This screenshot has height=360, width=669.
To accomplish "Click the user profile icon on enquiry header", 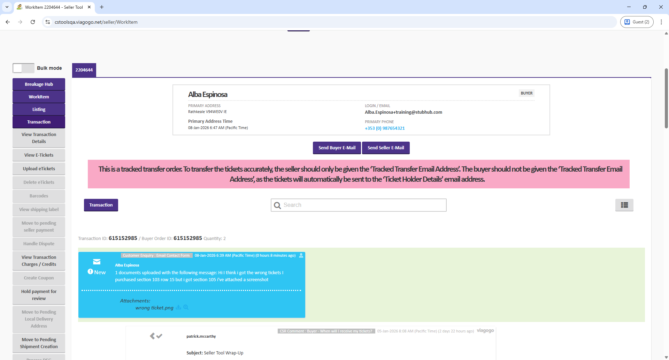I will [x=301, y=255].
